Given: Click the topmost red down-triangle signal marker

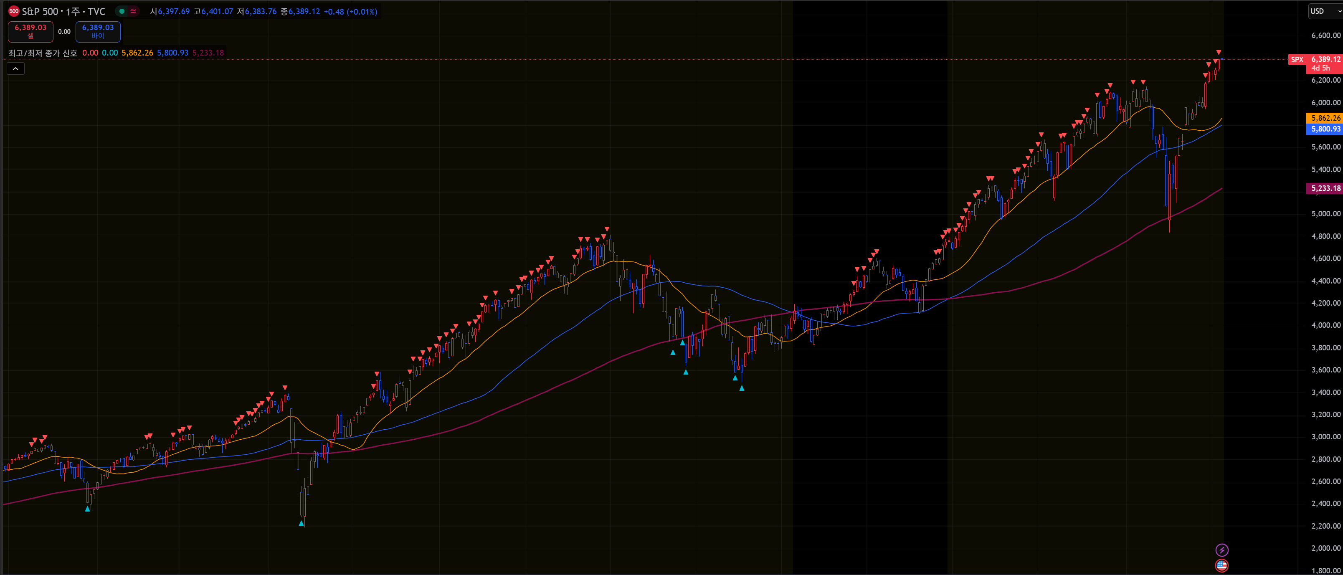Looking at the screenshot, I should [x=1219, y=52].
